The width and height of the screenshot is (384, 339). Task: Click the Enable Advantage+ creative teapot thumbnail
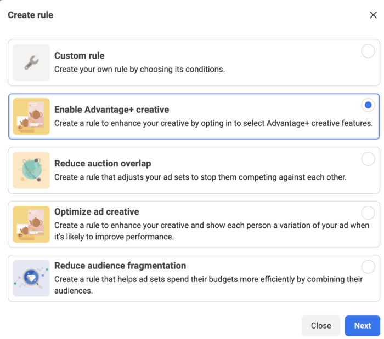(31, 116)
